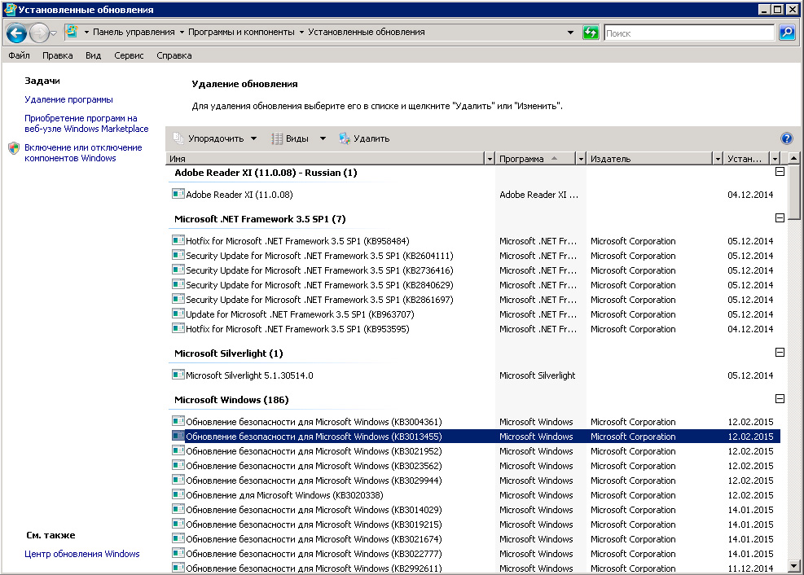The height and width of the screenshot is (575, 804).
Task: Click the Adobe Reader XI (11.0.08) item icon
Action: coord(178,195)
